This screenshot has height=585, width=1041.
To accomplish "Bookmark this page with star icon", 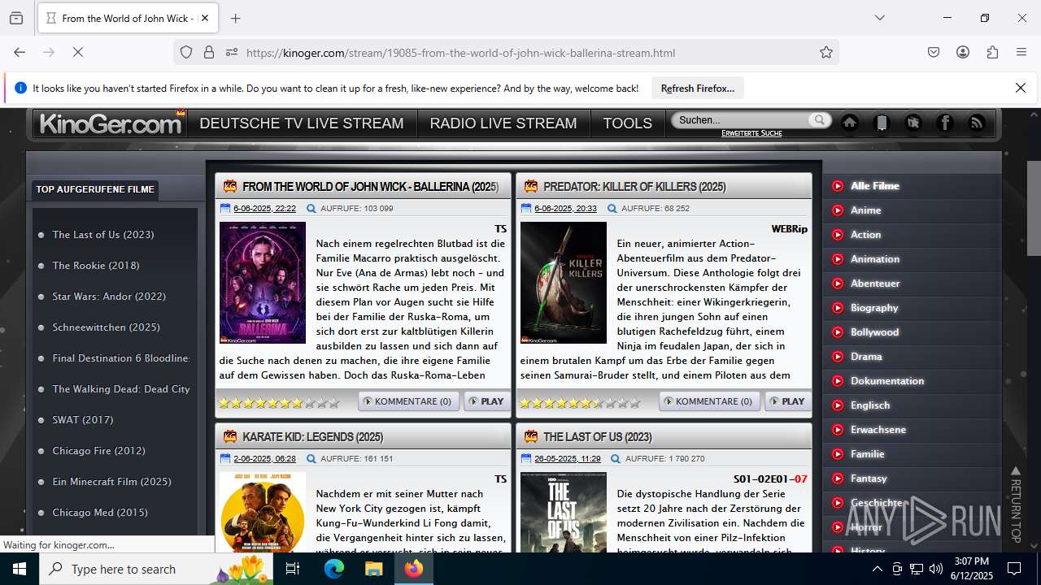I will coord(826,53).
